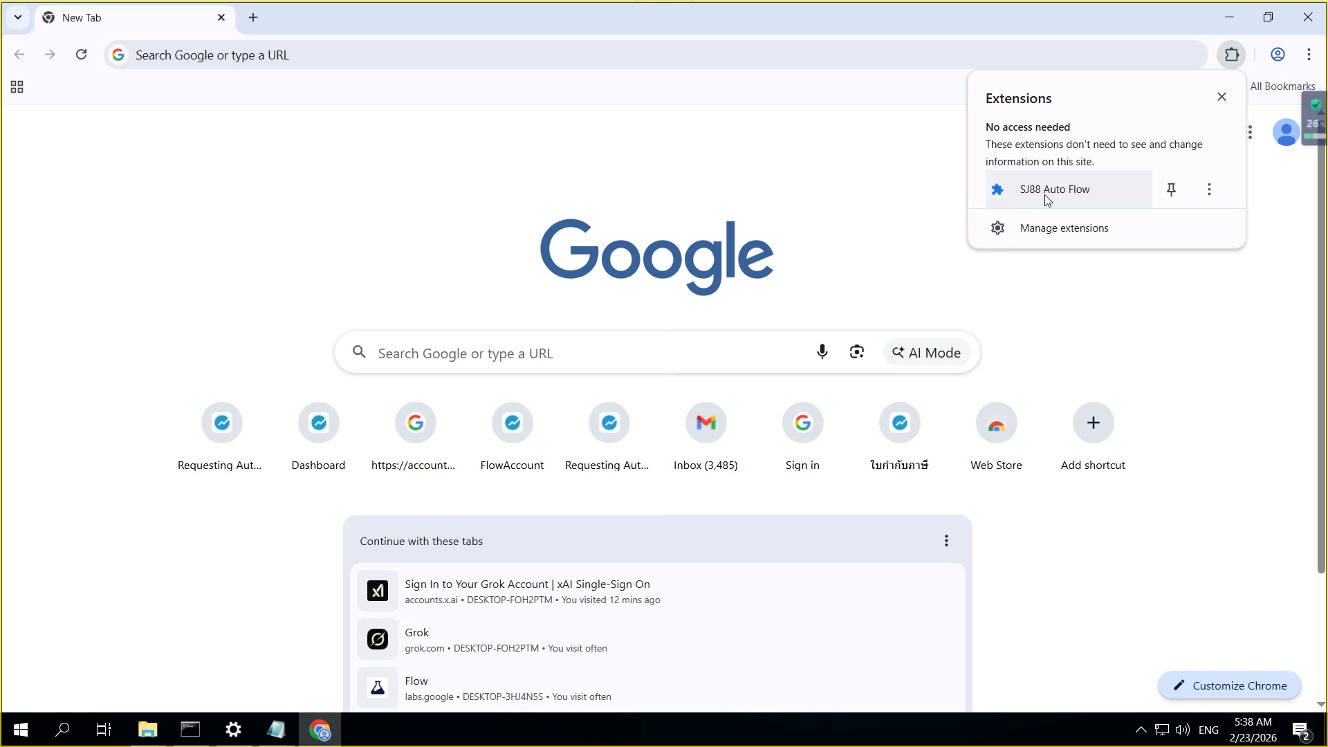Screen dimensions: 1328x747
Task: Open File Explorer from taskbar
Action: pyautogui.click(x=147, y=730)
